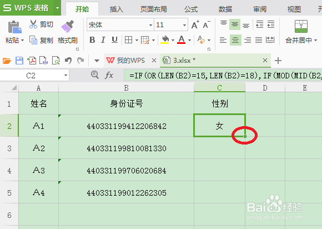The width and height of the screenshot is (322, 229).
Task: Expand quick access toolbar dropdown
Action: [x=97, y=61]
